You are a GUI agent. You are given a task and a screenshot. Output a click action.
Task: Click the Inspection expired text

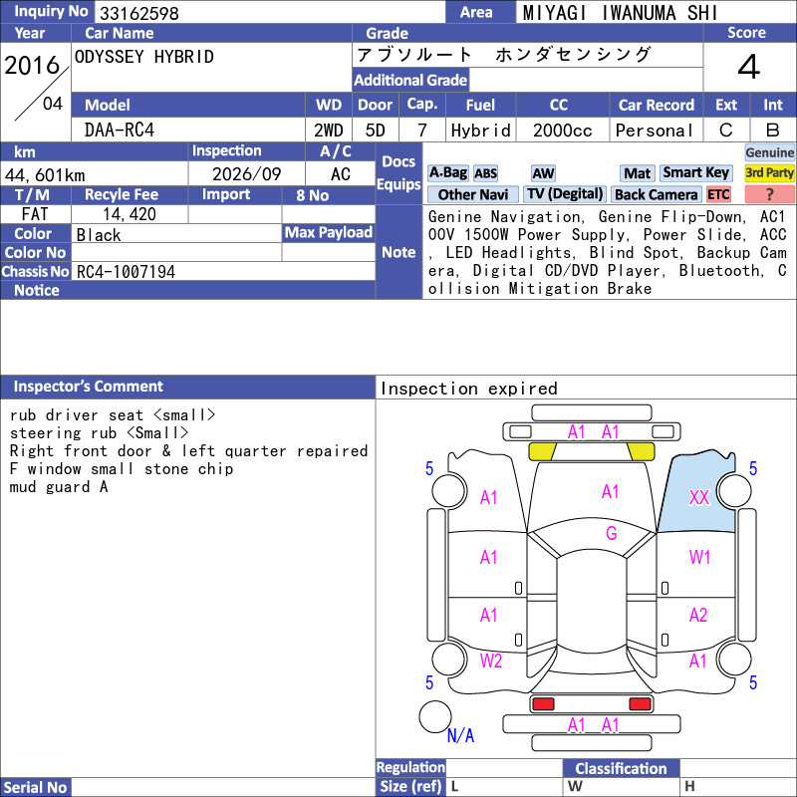tap(468, 389)
